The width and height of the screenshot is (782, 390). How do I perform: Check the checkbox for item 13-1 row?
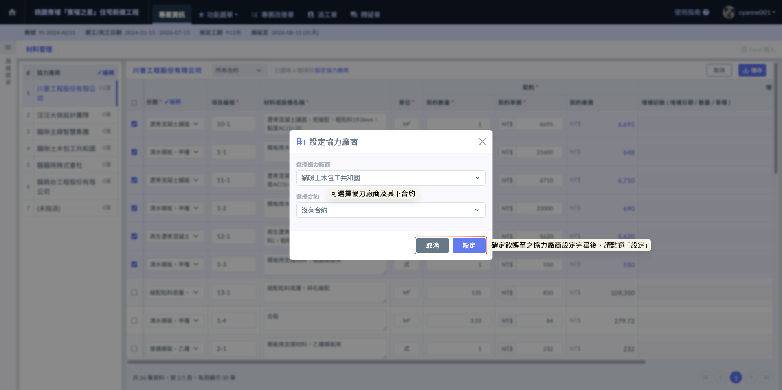(x=134, y=292)
